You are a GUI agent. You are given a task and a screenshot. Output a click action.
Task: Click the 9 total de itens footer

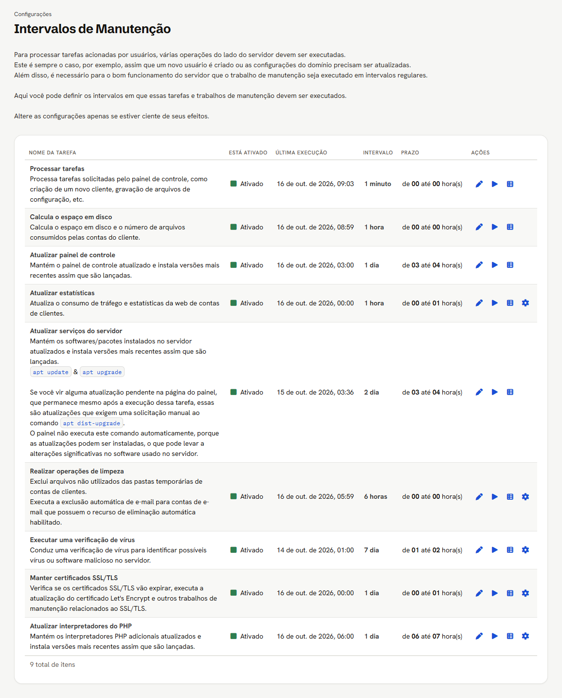click(53, 664)
